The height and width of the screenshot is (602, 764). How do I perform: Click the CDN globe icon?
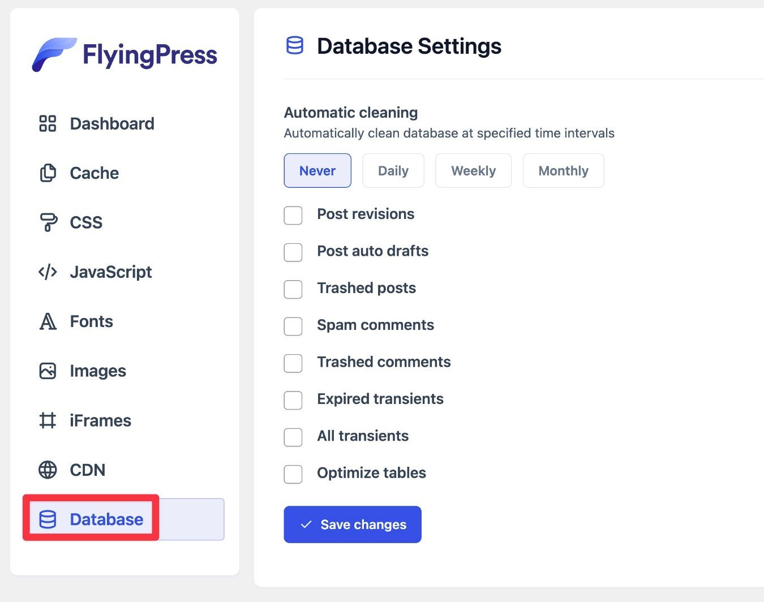point(48,470)
